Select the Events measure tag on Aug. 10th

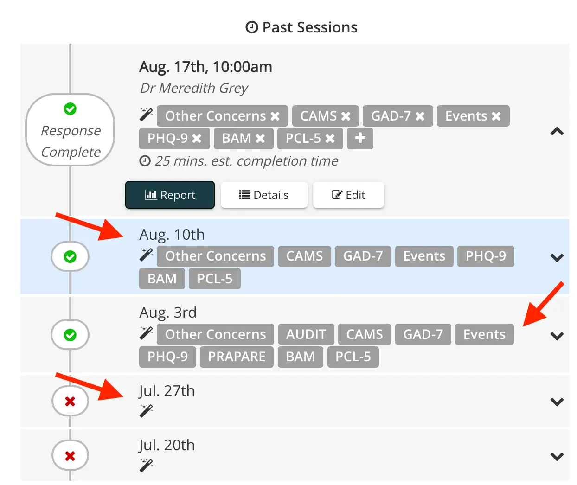pos(423,256)
